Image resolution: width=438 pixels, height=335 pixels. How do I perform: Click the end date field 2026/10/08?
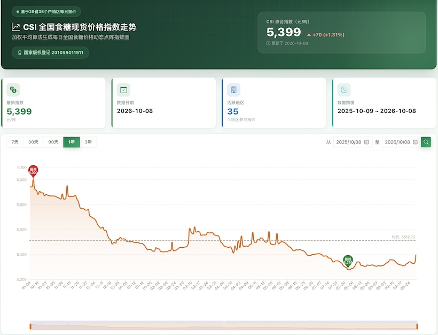coord(401,142)
